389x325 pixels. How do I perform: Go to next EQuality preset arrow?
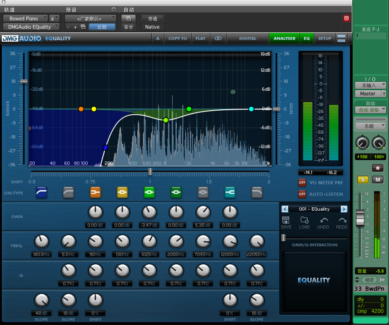(344, 209)
